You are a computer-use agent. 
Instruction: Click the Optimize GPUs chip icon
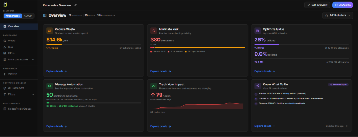[x=258, y=31]
